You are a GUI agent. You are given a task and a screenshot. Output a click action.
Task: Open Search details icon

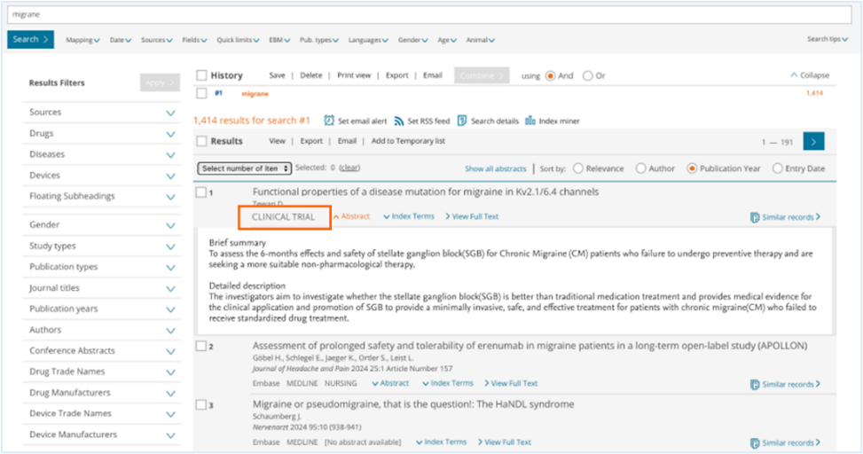coord(463,121)
